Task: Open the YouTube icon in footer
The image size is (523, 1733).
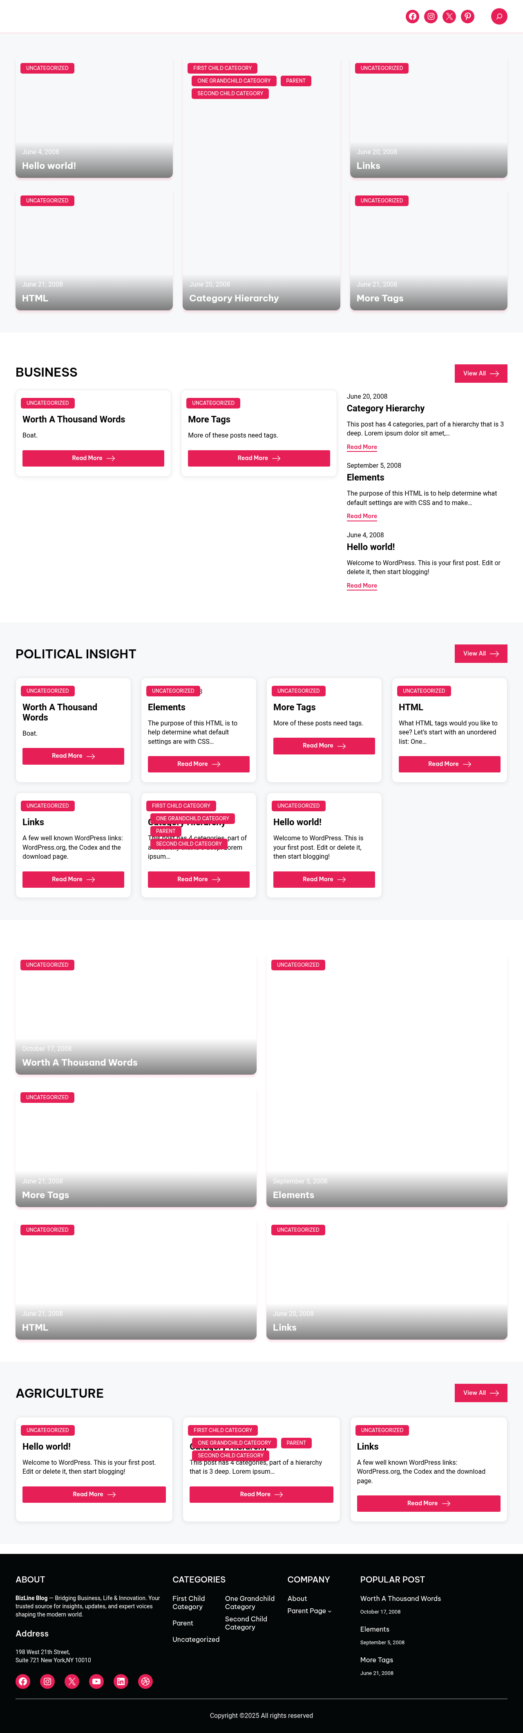Action: pos(96,1681)
